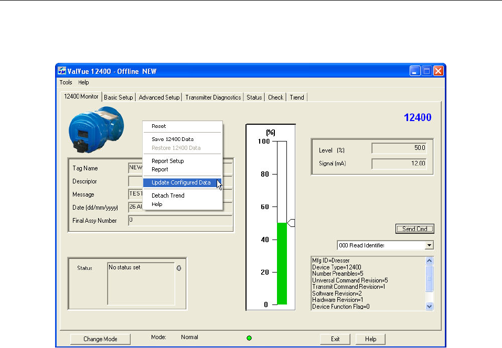Go to the Status tab
This screenshot has height=348, width=502.
254,97
